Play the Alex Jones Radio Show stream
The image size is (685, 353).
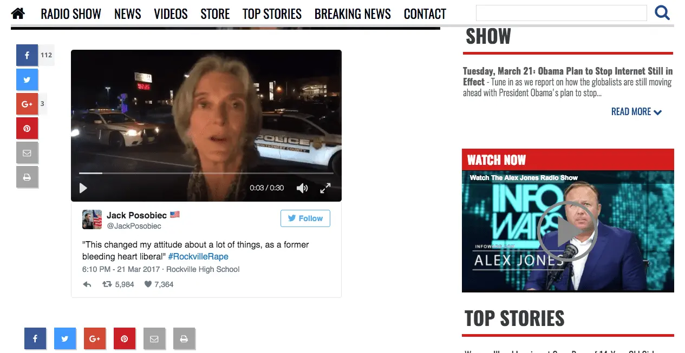pyautogui.click(x=567, y=231)
